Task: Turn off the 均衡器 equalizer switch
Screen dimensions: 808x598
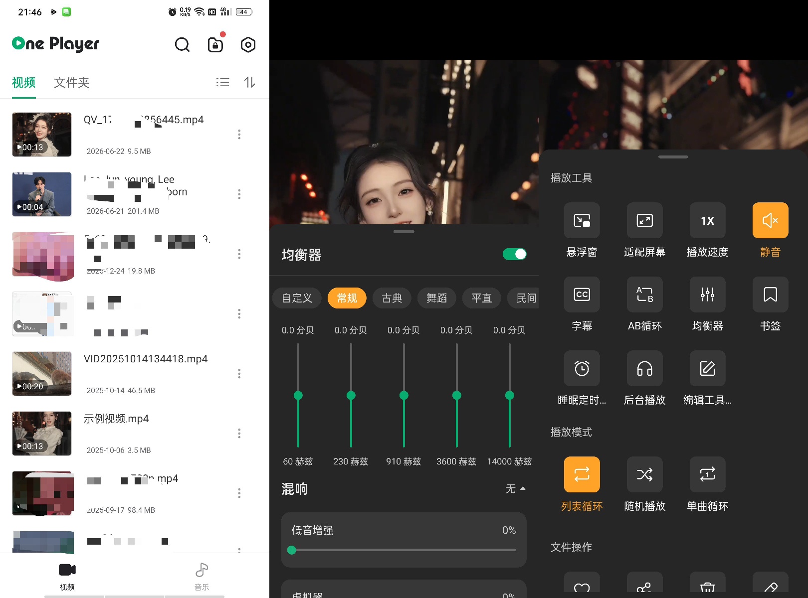Action: [x=514, y=254]
